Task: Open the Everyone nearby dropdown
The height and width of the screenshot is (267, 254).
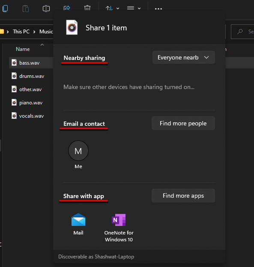Action: 184,57
